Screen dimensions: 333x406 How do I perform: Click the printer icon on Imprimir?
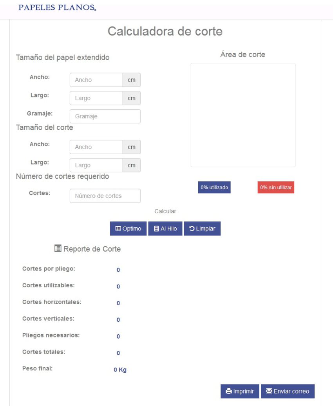click(229, 391)
